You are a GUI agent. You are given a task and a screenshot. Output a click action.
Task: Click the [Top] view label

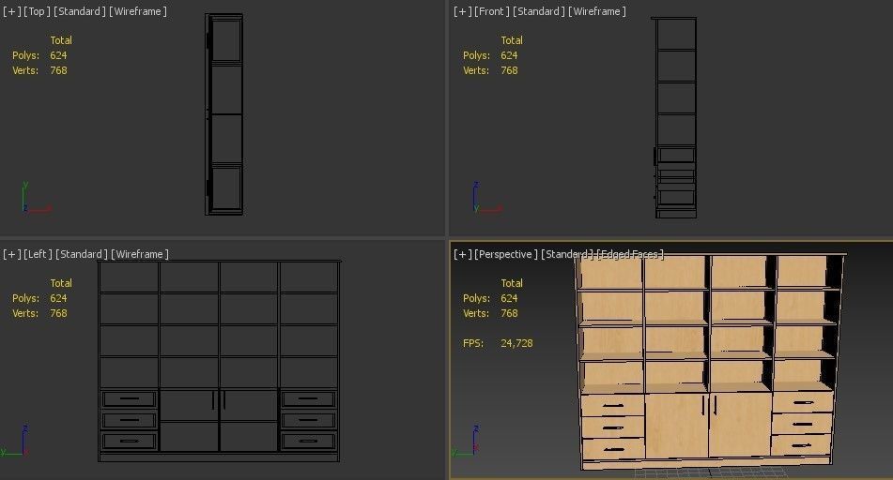click(x=37, y=11)
